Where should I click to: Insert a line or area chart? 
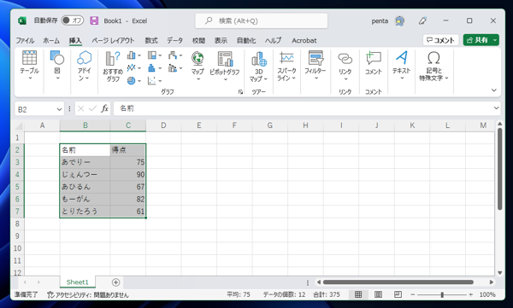132,68
